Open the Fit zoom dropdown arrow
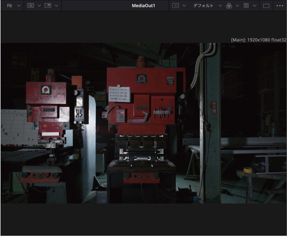Screen dimensions: 287x237 (19, 6)
